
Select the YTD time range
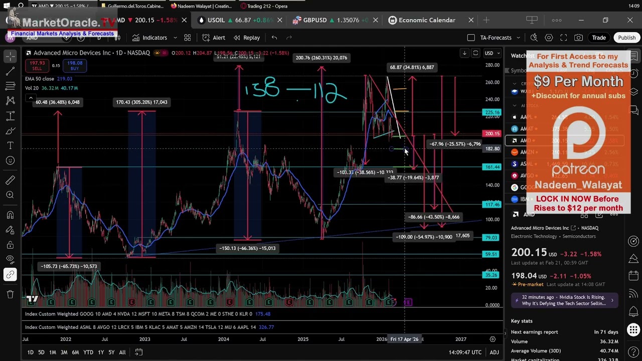point(88,352)
